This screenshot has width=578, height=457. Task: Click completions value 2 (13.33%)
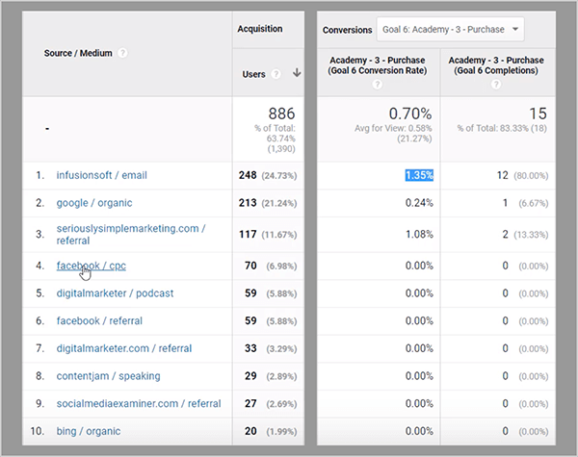point(525,234)
